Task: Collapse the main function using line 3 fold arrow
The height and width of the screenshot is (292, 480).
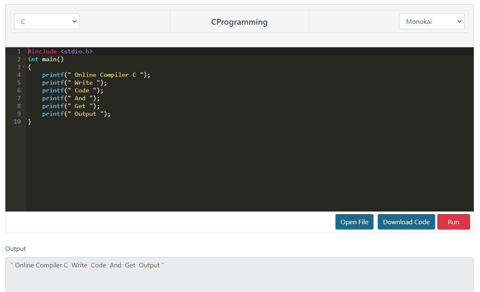Action: (x=24, y=67)
